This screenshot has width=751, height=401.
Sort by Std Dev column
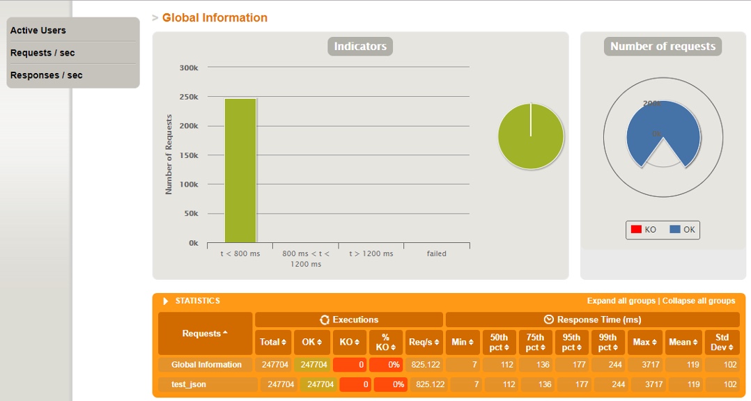(x=721, y=342)
